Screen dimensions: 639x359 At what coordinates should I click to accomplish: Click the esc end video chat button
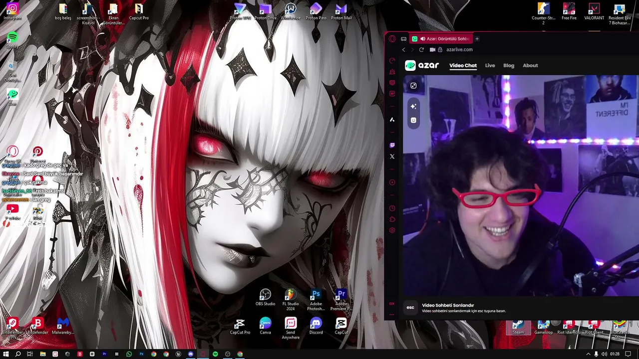pos(410,308)
